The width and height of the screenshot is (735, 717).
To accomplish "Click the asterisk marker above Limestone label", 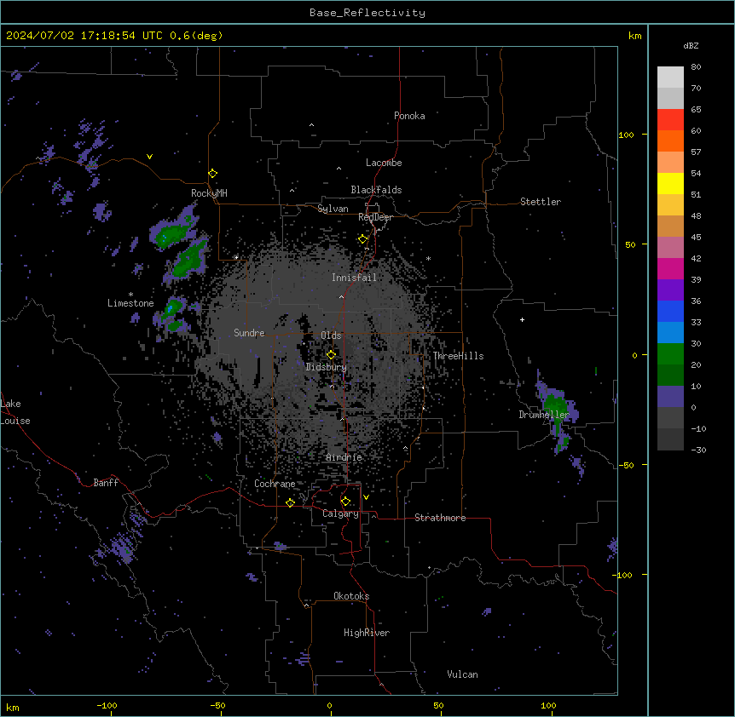I will pos(130,295).
